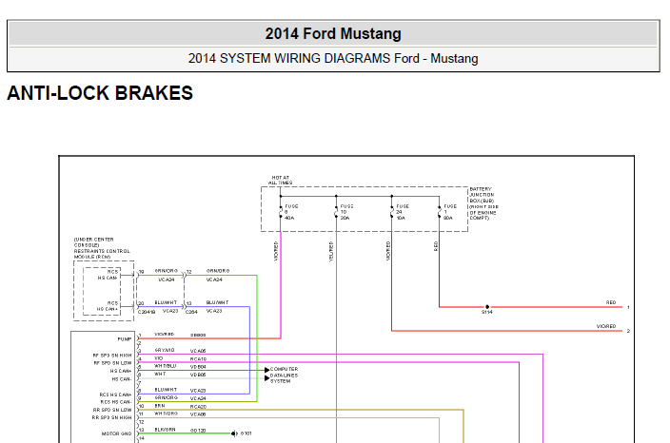Image resolution: width=670 pixels, height=443 pixels.
Task: Select the C264 connector label
Action: click(x=191, y=312)
